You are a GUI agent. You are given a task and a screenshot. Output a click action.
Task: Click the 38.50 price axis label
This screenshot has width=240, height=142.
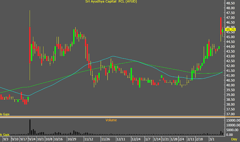click(x=230, y=100)
